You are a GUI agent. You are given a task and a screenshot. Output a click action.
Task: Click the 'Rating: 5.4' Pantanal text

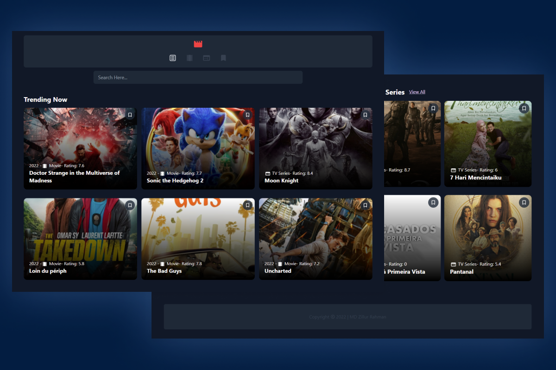point(490,264)
